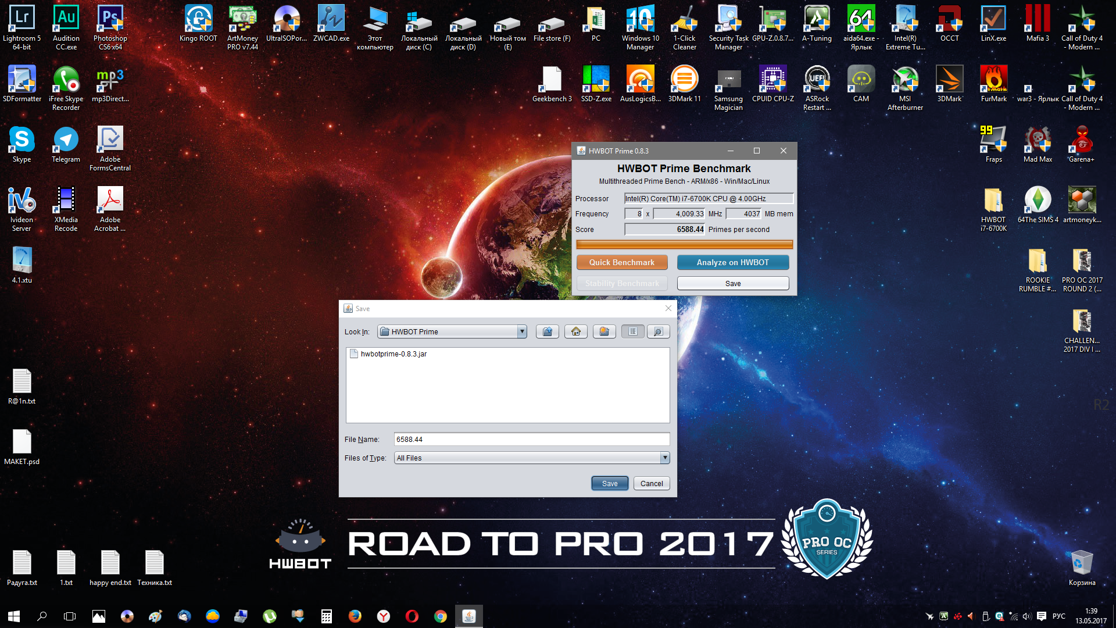This screenshot has height=628, width=1116.
Task: Click Save button in HWBOT Prime window
Action: (733, 283)
